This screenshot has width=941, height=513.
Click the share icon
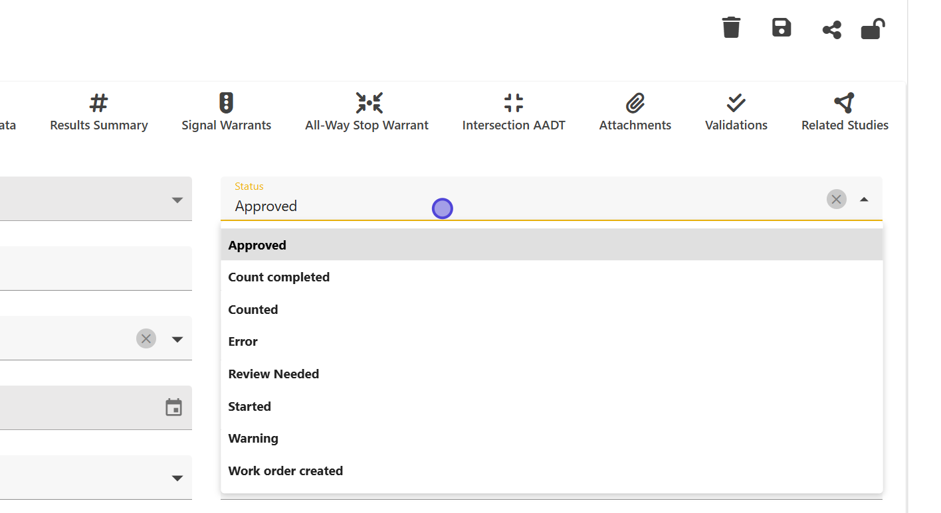pos(831,30)
